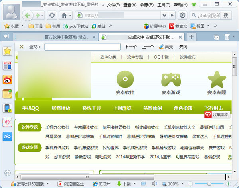Click the 浏览器医生 status bar item
Viewport: 239px width, 188px height.
pos(71,184)
